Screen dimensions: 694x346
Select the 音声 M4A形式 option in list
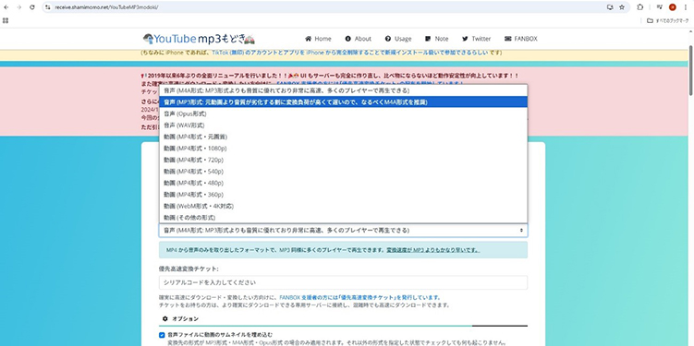(x=344, y=90)
